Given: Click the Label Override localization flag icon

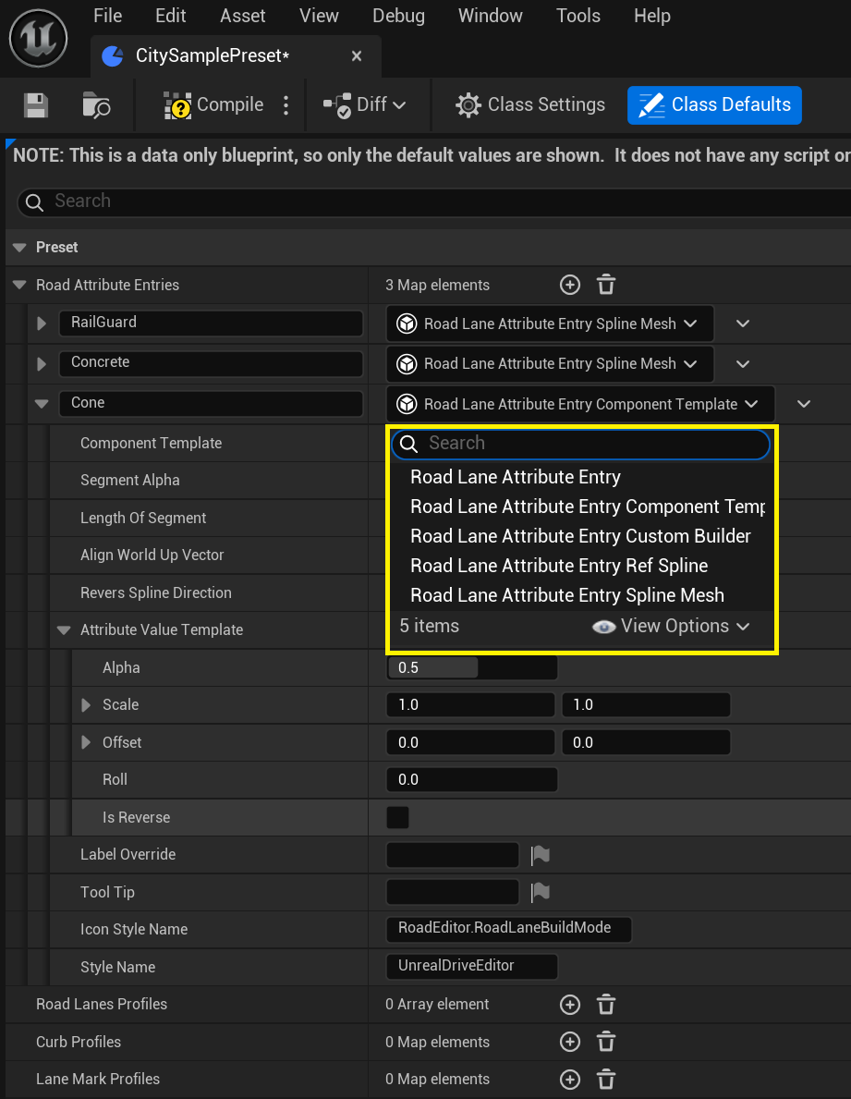Looking at the screenshot, I should [x=541, y=854].
